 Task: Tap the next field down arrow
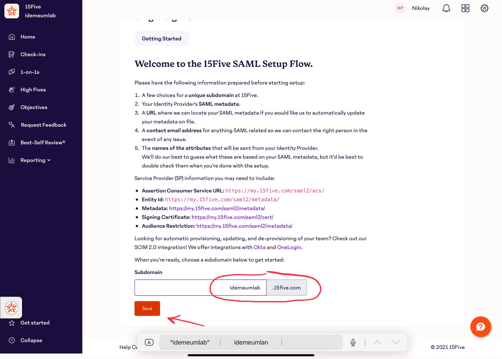(x=396, y=342)
